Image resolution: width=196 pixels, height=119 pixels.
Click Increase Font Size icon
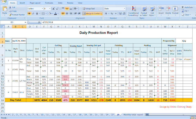point(53,9)
